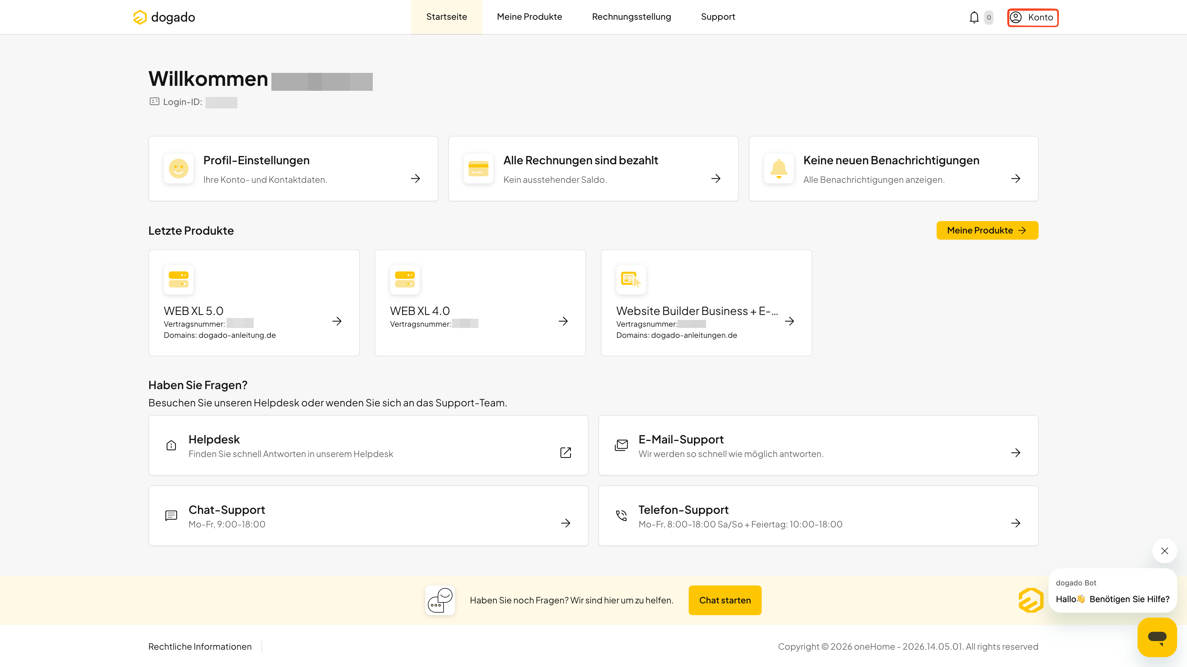
Task: Click the Website Builder product icon
Action: click(631, 279)
